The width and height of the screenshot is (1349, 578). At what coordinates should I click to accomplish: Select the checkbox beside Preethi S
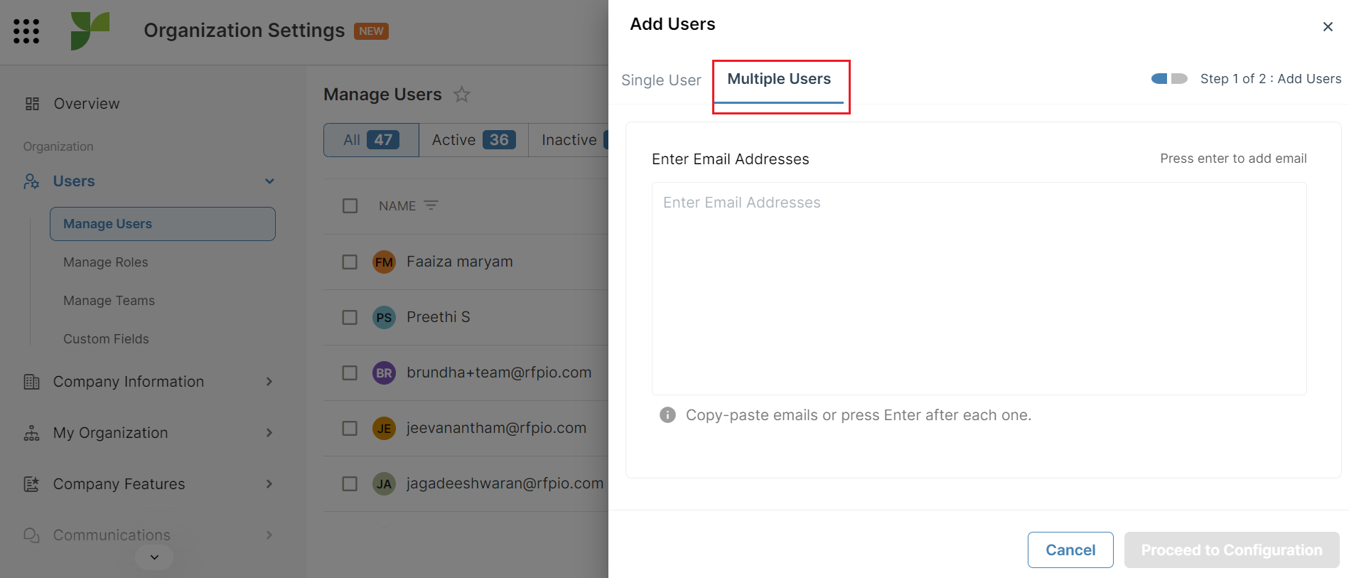pyautogui.click(x=350, y=317)
